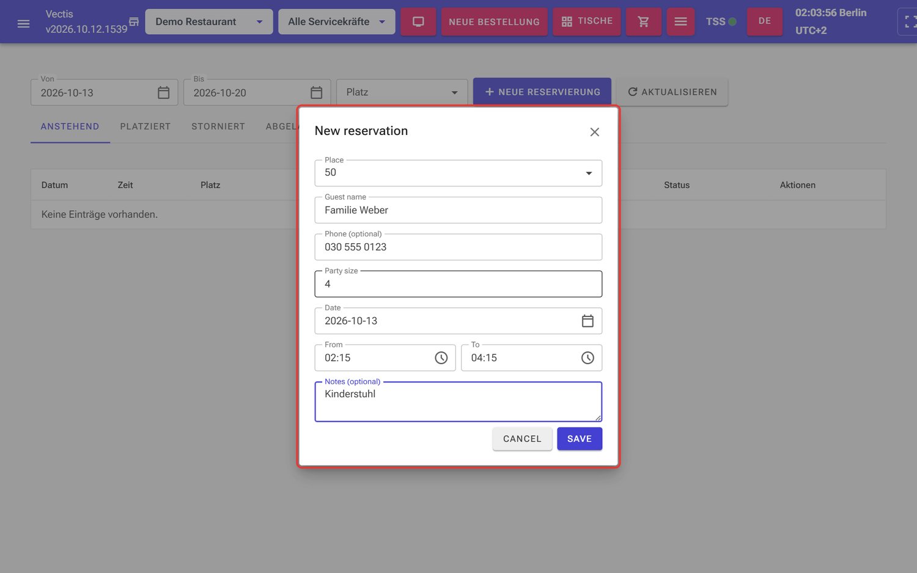Click the 'Keine Einträge vorhanden.' text
The height and width of the screenshot is (573, 917).
click(x=100, y=214)
